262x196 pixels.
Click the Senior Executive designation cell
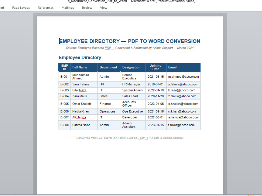133,77
